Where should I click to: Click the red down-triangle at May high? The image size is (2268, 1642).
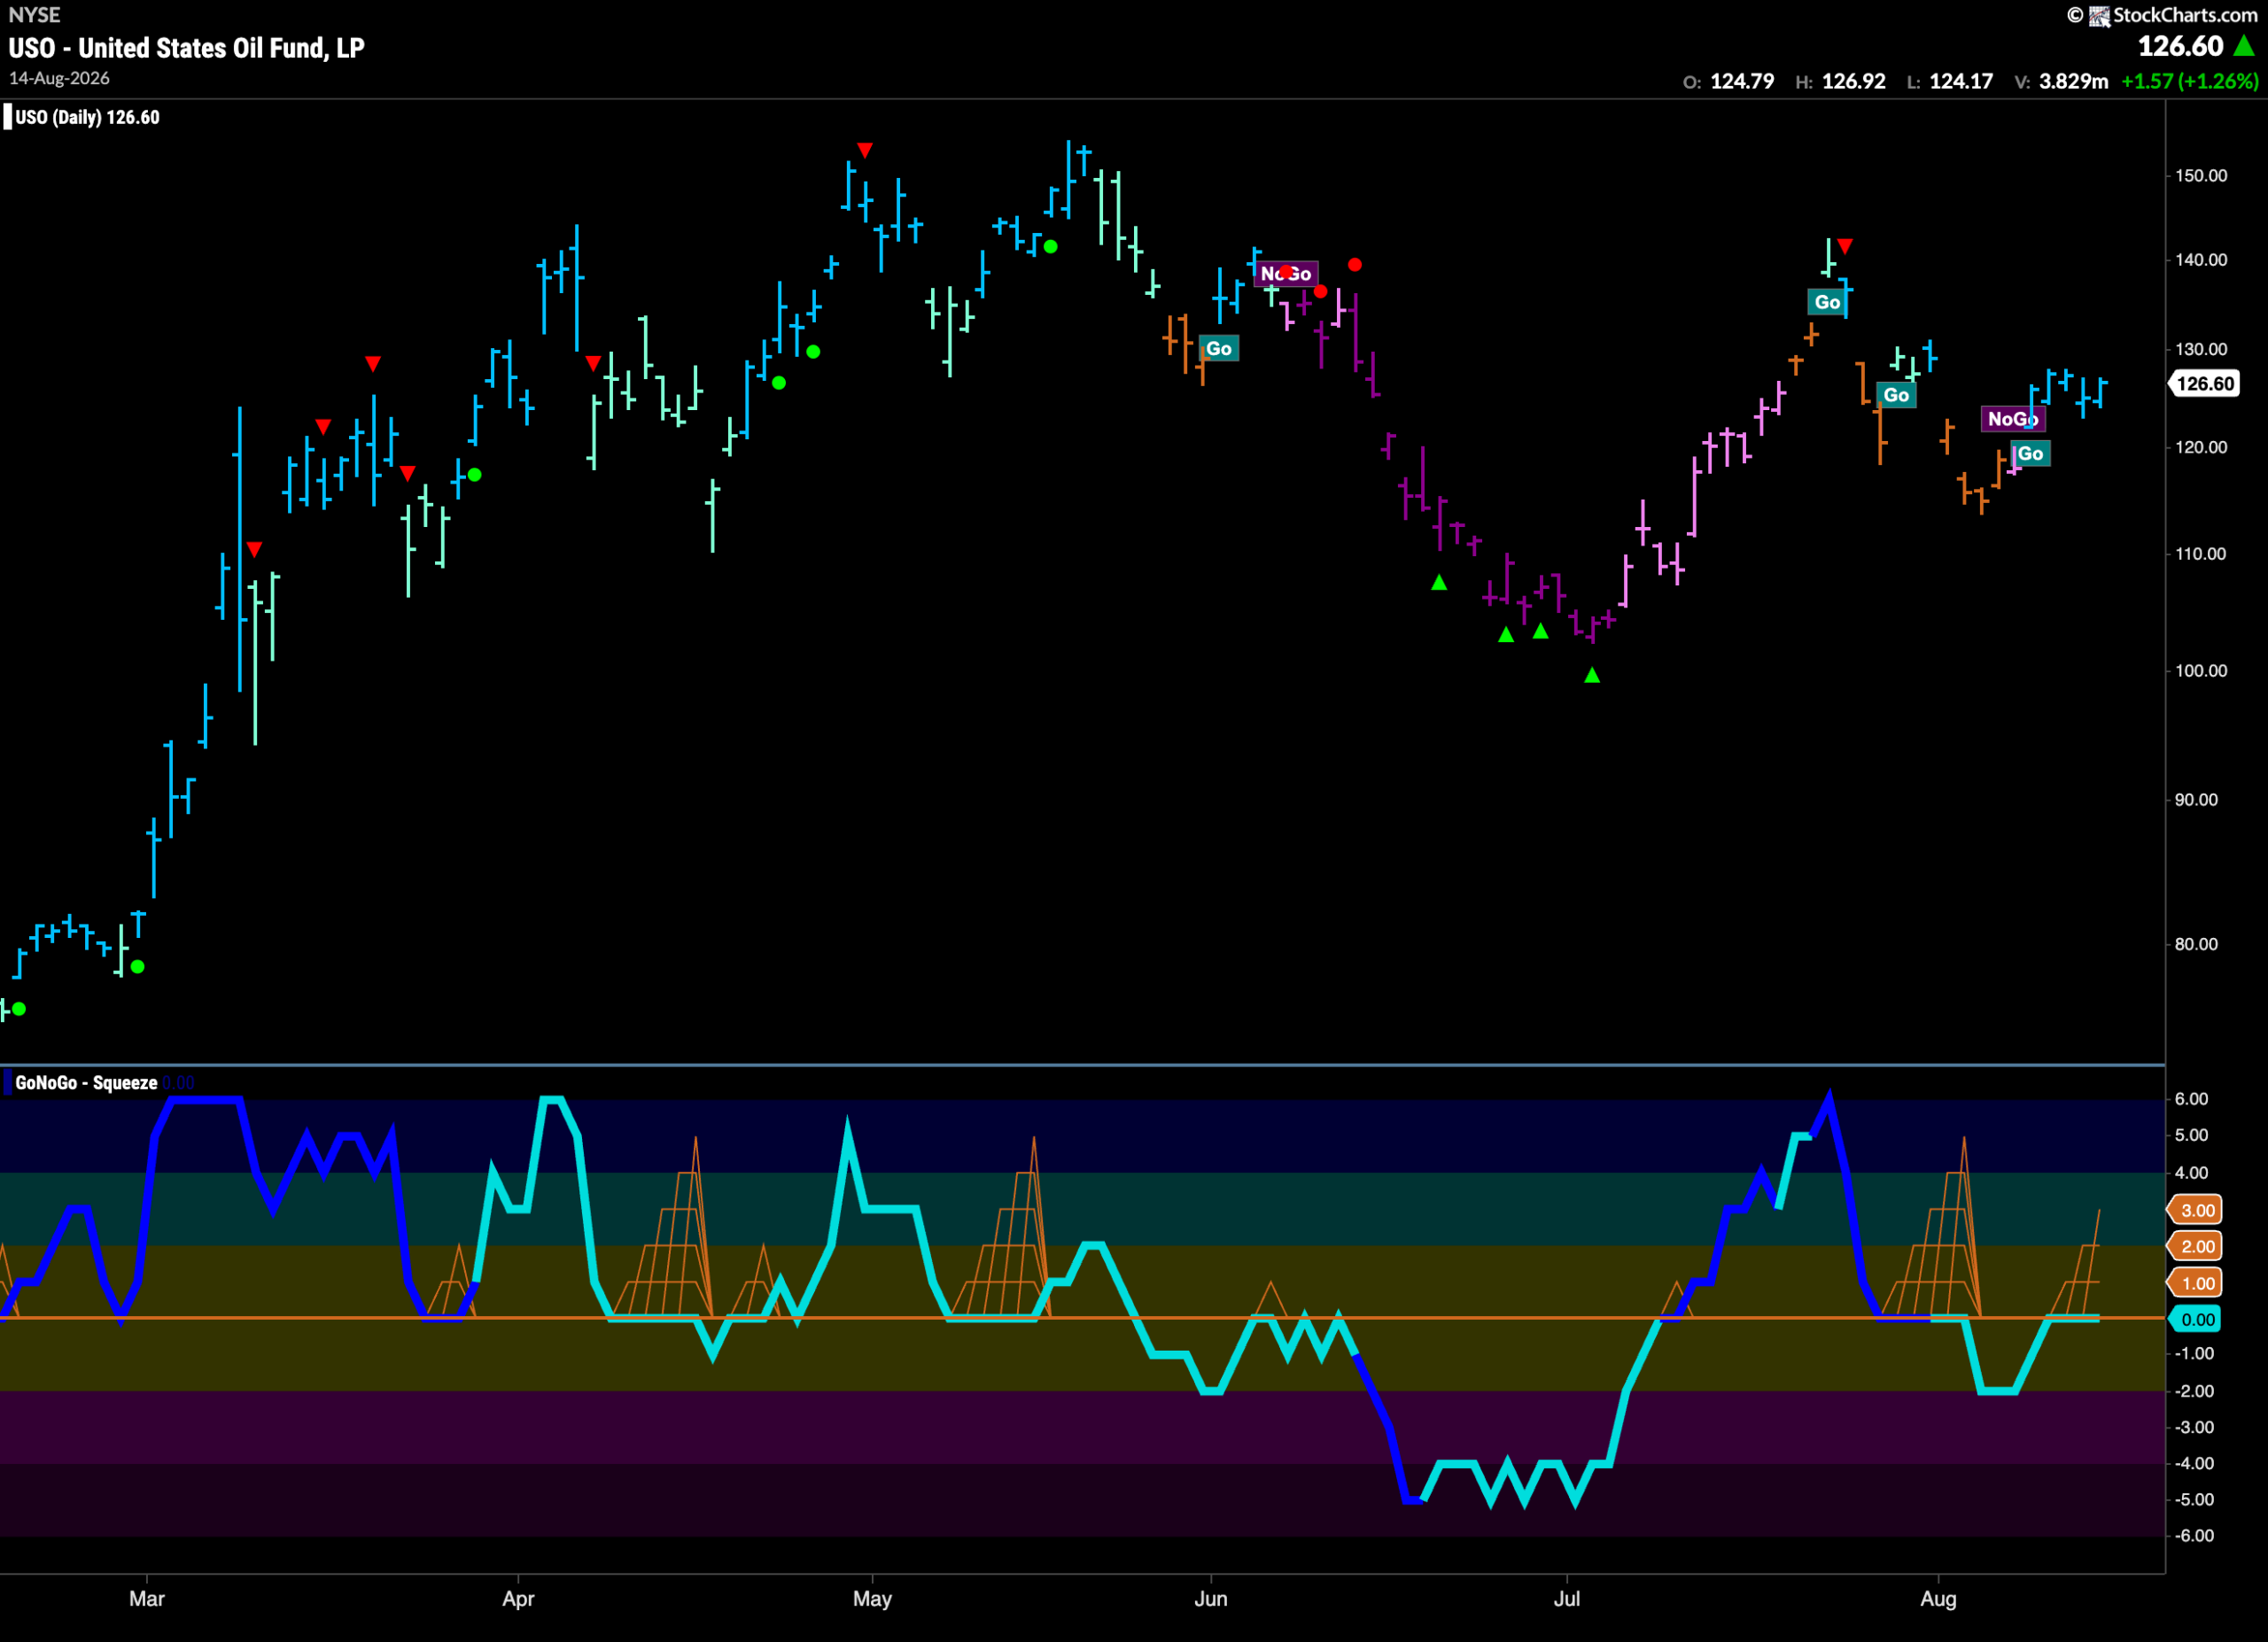click(865, 150)
